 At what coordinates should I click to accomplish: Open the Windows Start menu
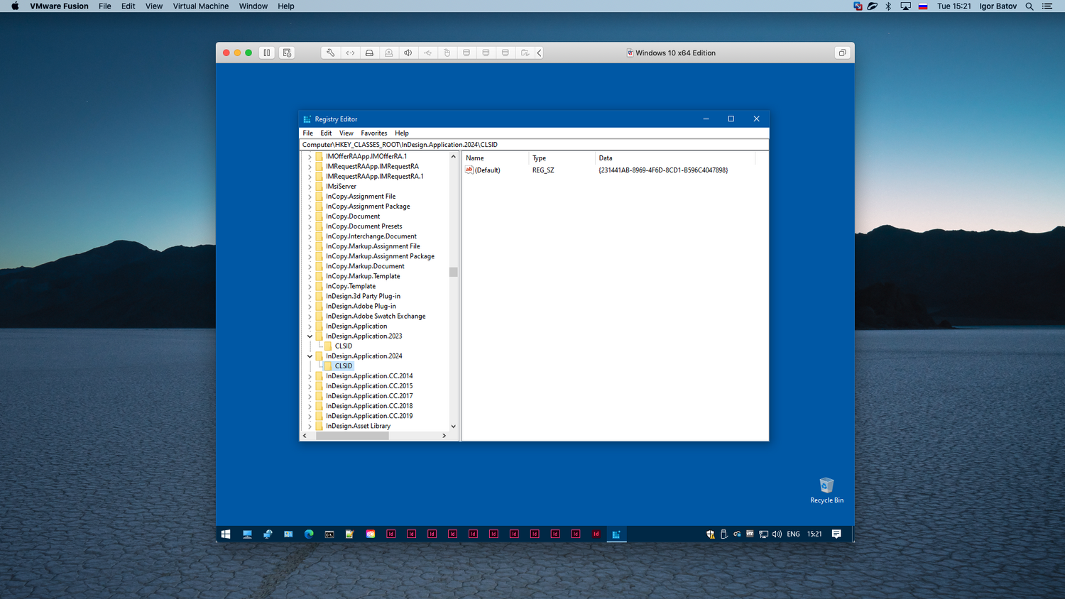point(226,534)
